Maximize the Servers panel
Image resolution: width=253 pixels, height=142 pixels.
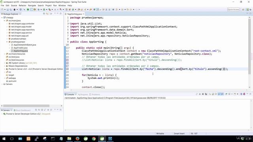point(60,110)
